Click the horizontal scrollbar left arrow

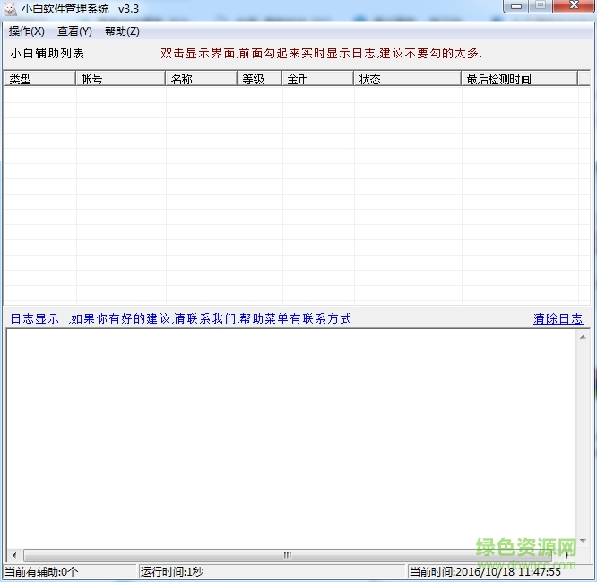tap(13, 555)
